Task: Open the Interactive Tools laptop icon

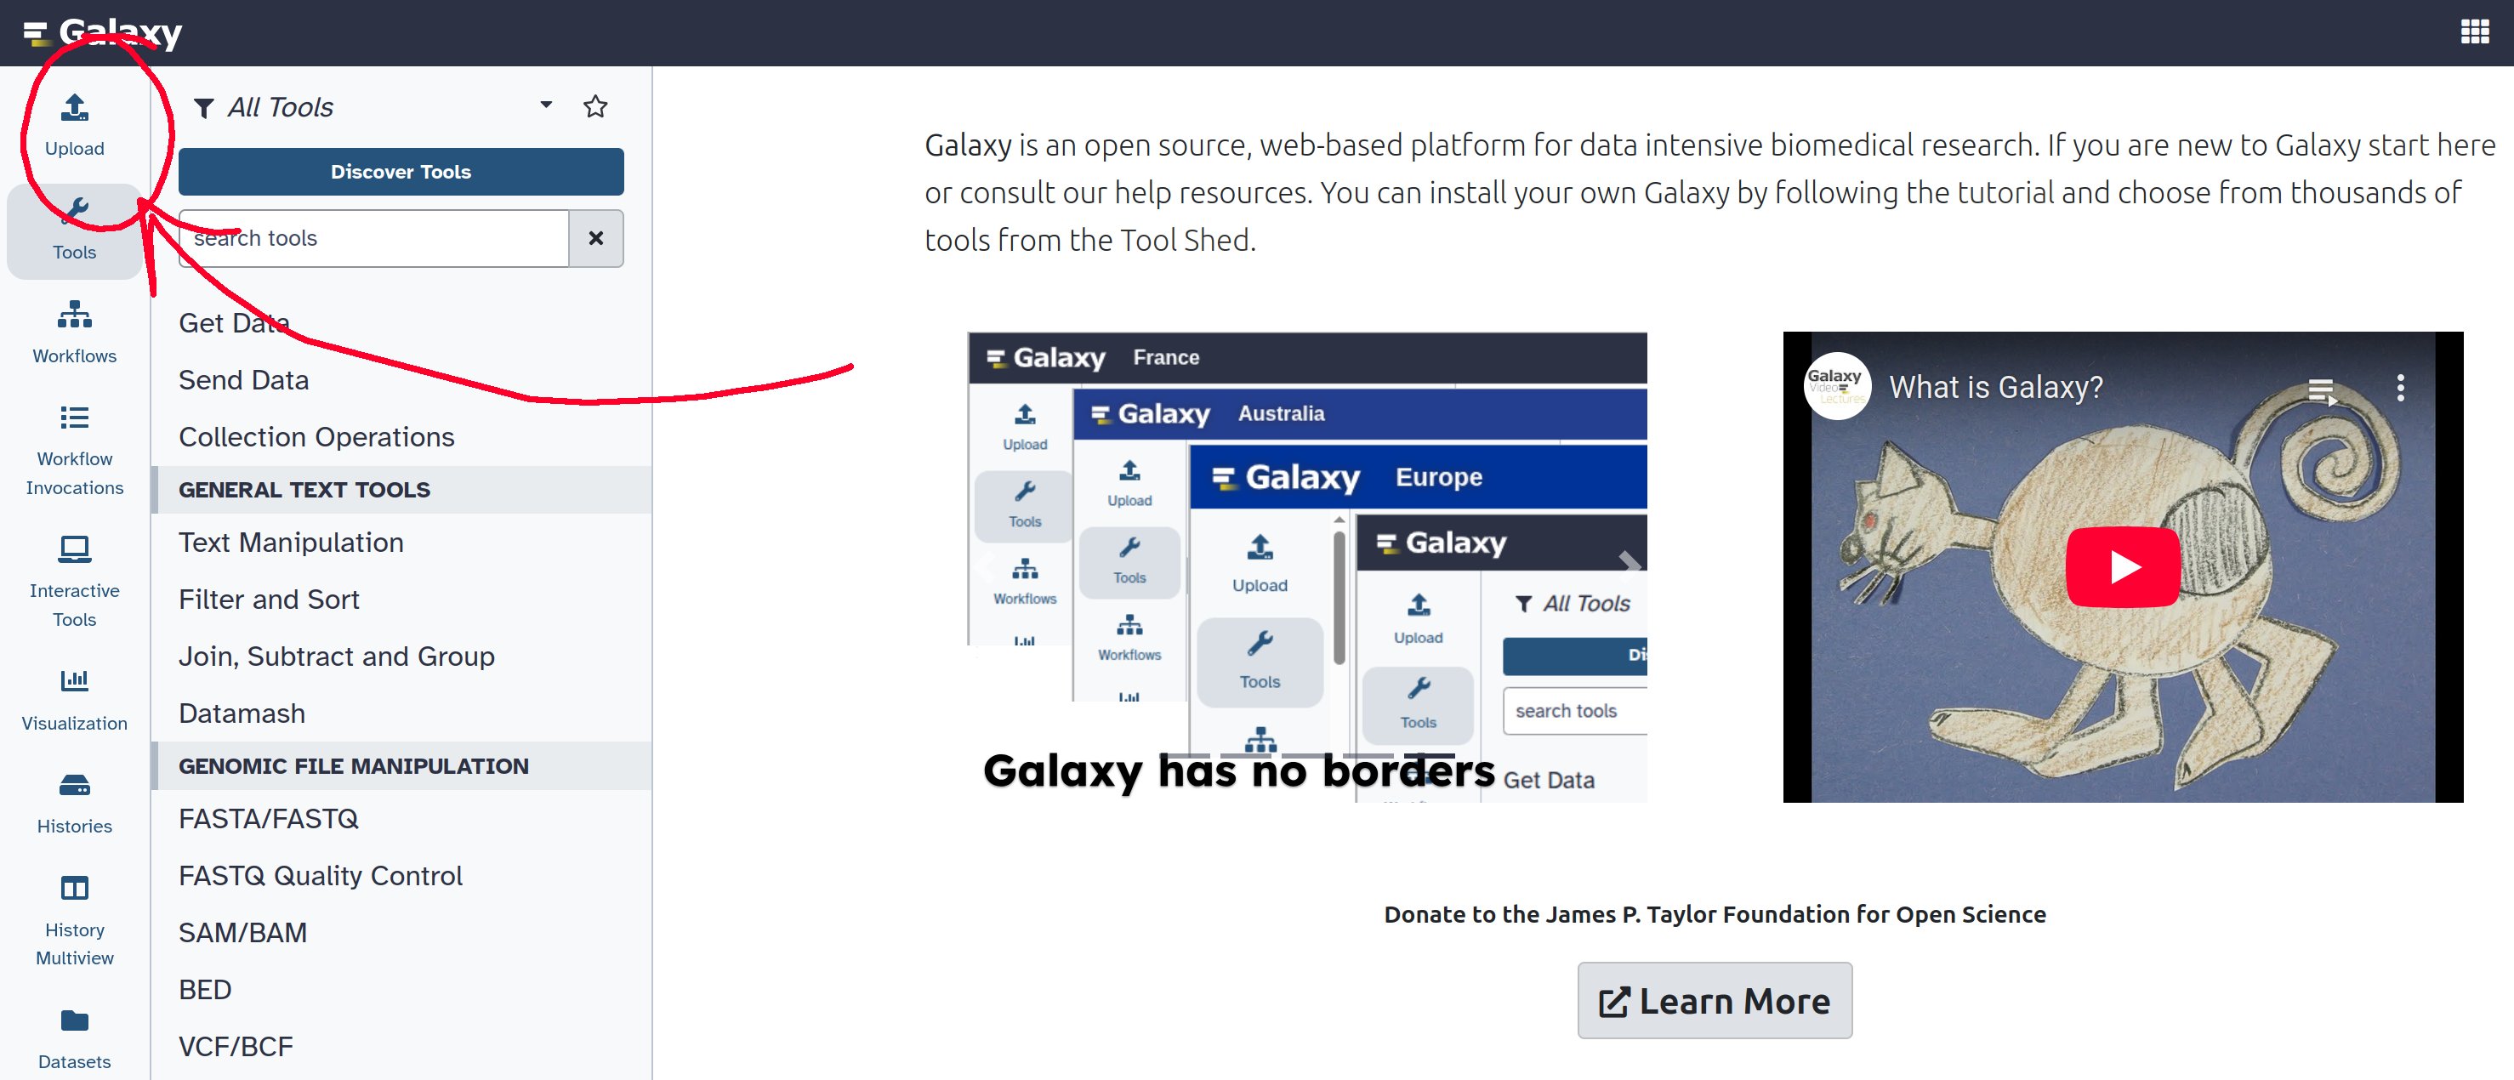Action: click(x=74, y=549)
